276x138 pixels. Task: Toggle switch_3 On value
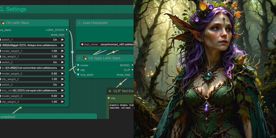[55, 85]
